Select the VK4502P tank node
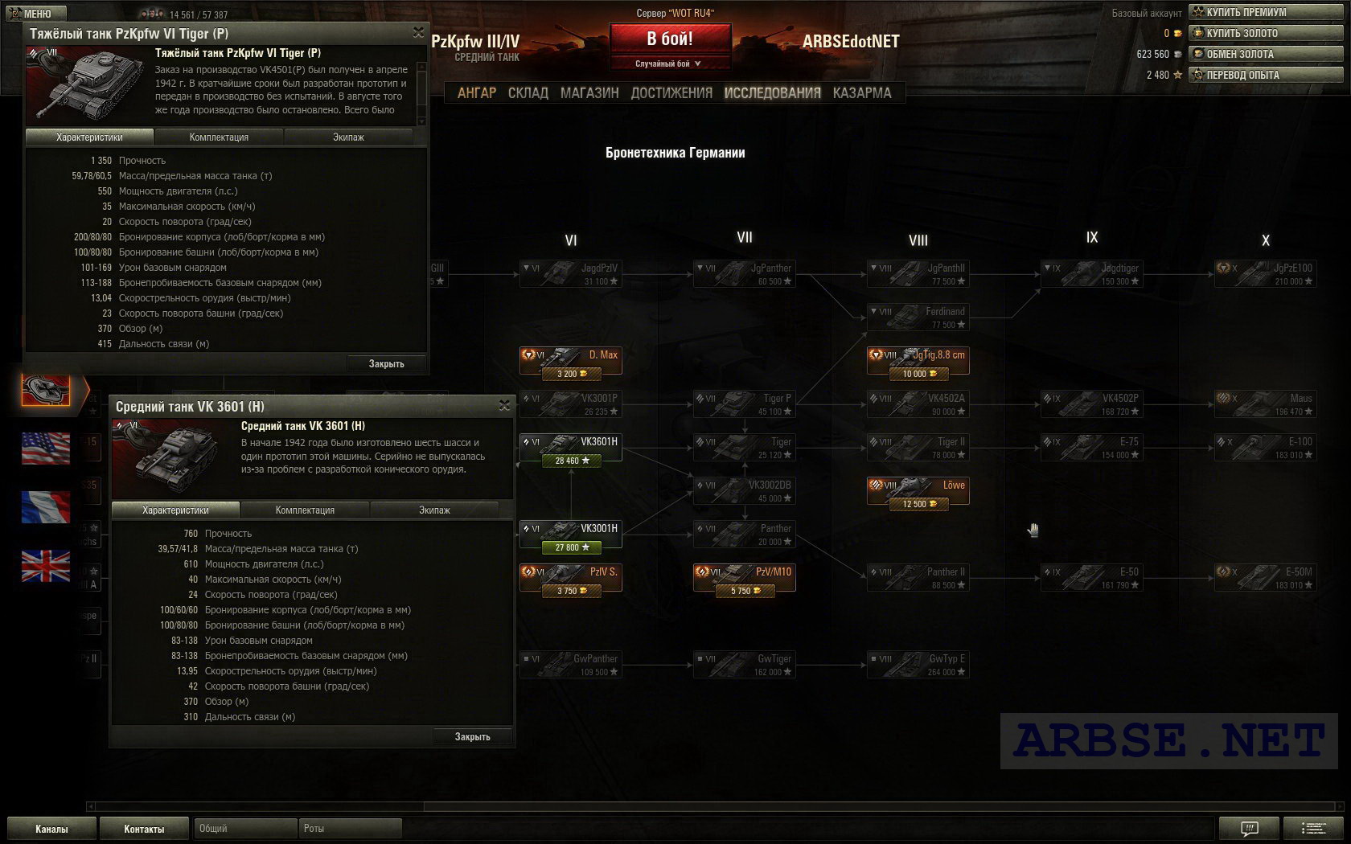Screen dimensions: 1351x844 pyautogui.click(x=1092, y=404)
